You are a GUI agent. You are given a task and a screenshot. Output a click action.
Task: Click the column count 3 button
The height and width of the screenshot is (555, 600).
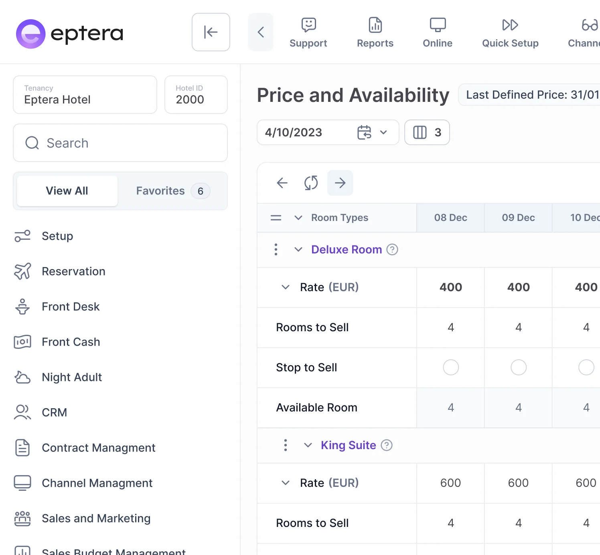(427, 132)
